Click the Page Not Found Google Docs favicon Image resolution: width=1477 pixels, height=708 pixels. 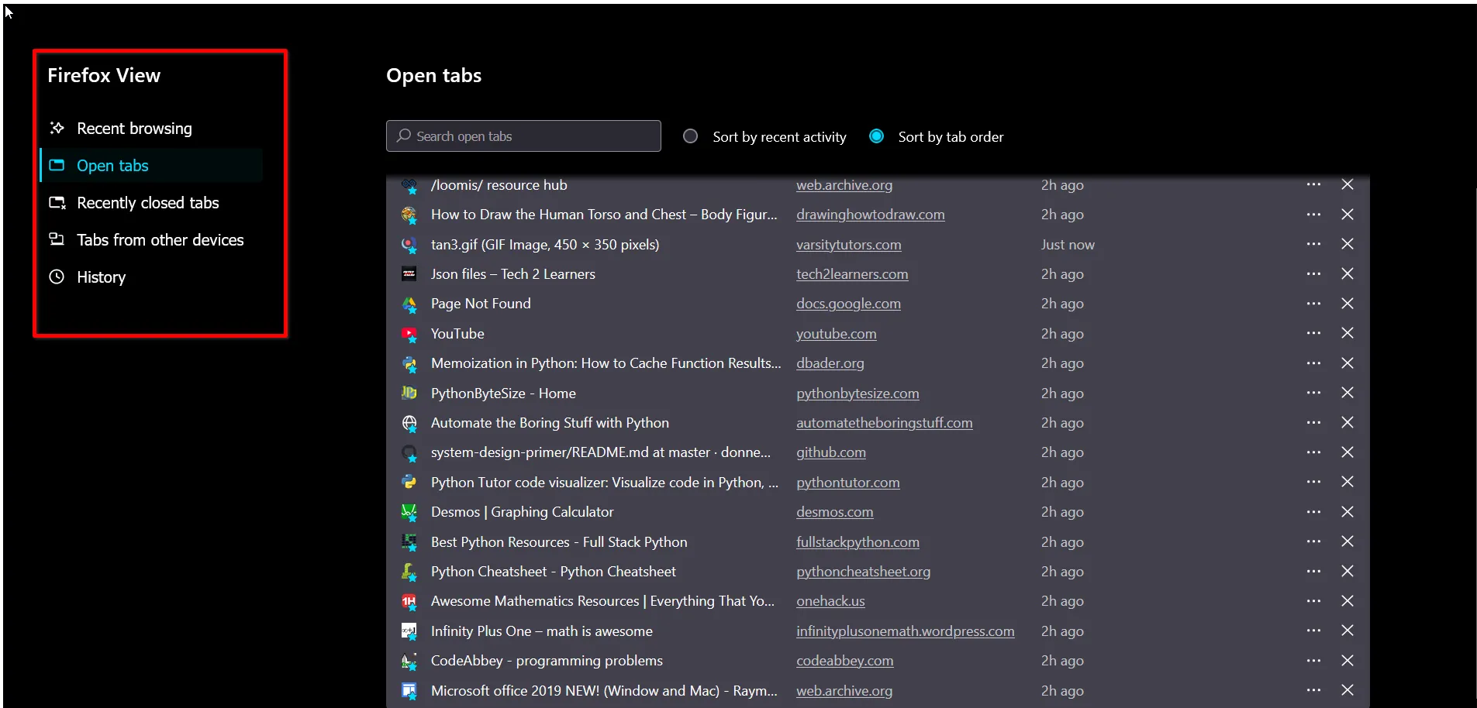[409, 304]
